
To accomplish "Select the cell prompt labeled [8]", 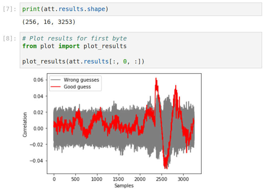I will 8,38.
